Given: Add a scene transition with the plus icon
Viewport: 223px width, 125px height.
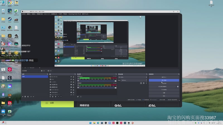Looking at the screenshot, I should click(141, 83).
